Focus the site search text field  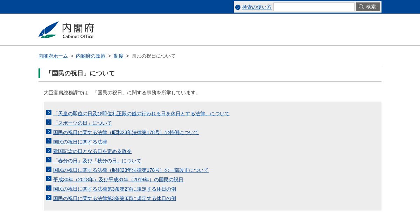[x=314, y=7]
